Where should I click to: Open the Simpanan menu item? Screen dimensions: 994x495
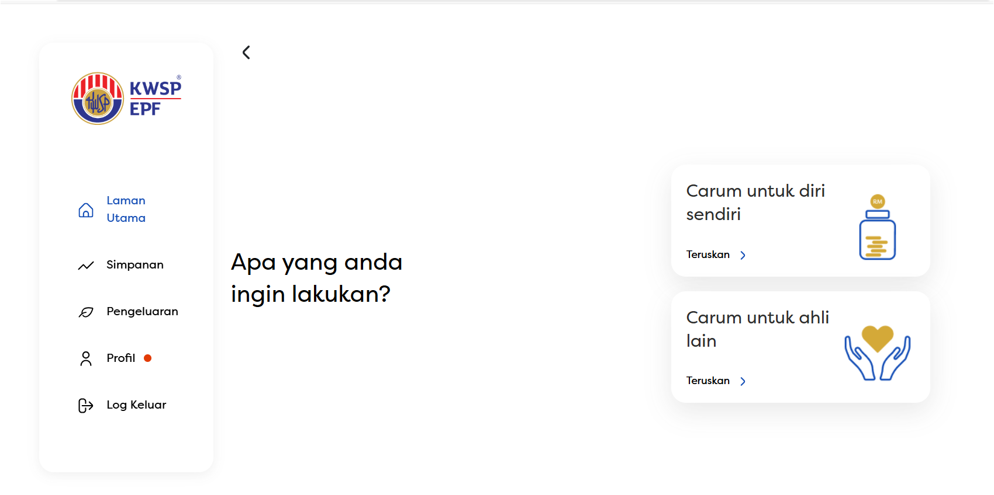tap(135, 265)
